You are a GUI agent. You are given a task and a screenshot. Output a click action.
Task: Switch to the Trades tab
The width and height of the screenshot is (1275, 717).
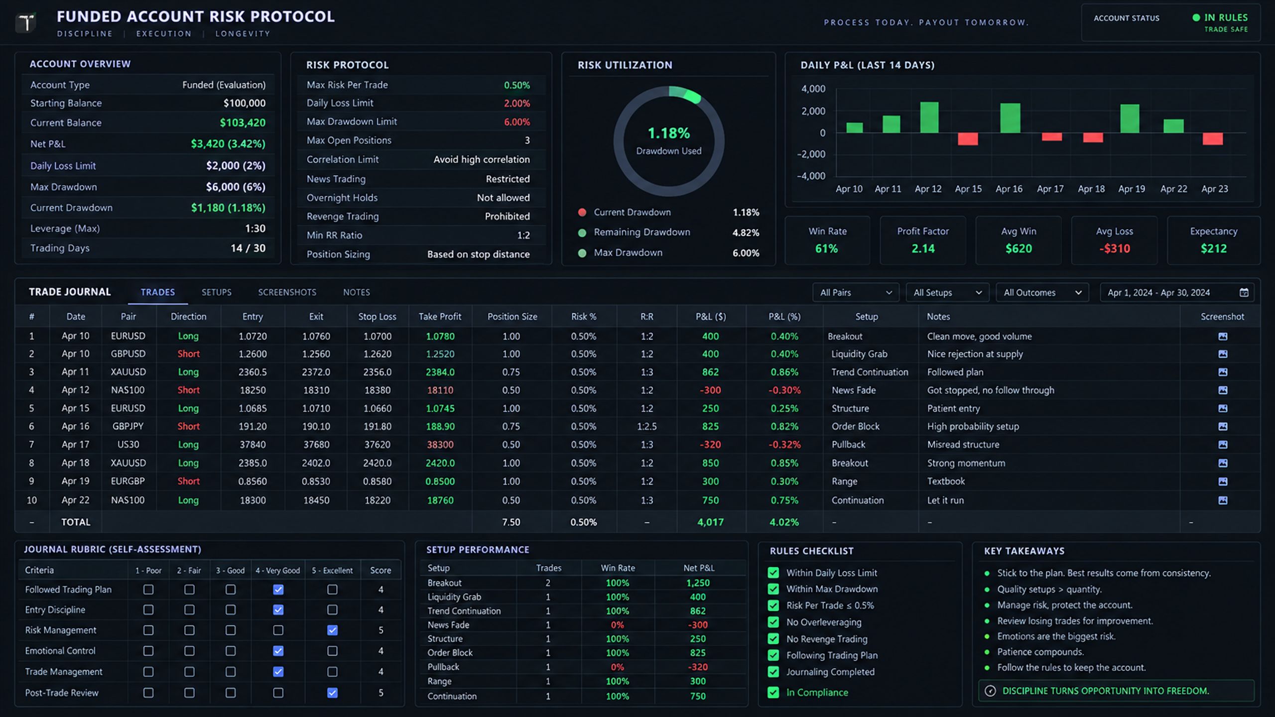[x=158, y=292]
